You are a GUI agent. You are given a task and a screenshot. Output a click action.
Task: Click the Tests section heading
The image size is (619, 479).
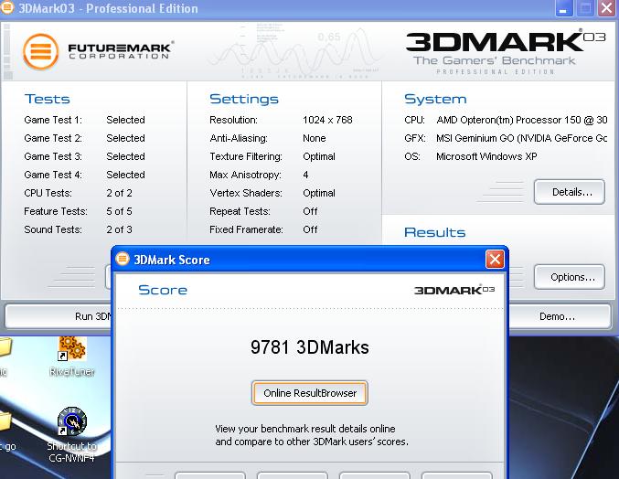coord(47,99)
